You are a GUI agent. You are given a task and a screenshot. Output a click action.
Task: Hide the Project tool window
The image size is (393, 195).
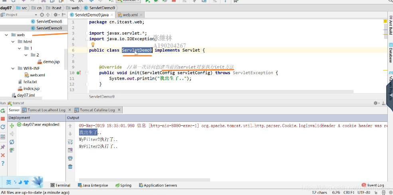tap(64, 15)
